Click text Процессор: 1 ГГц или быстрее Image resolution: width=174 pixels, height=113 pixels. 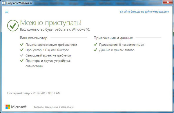pos(47,50)
